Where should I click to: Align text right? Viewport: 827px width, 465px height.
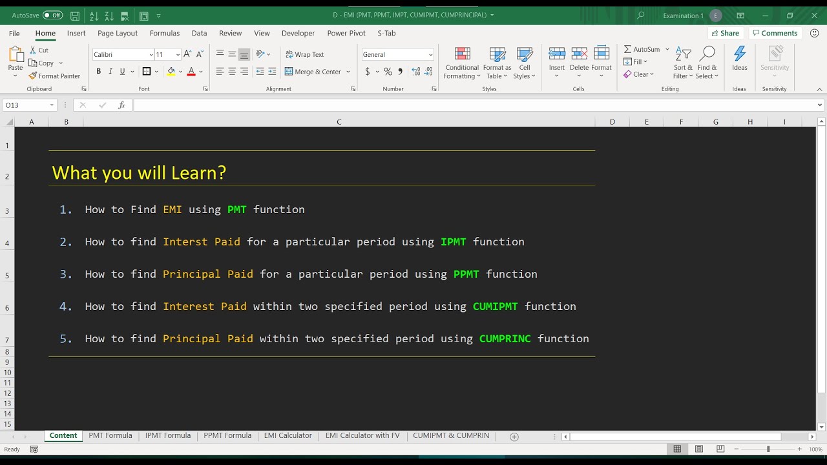coord(244,72)
